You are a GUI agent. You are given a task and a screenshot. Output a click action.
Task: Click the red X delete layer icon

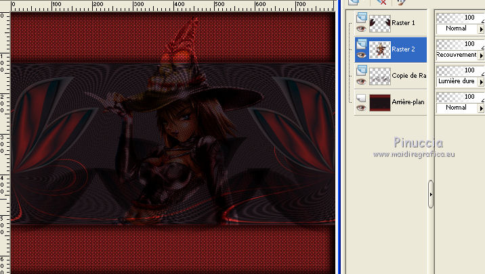[x=381, y=3]
